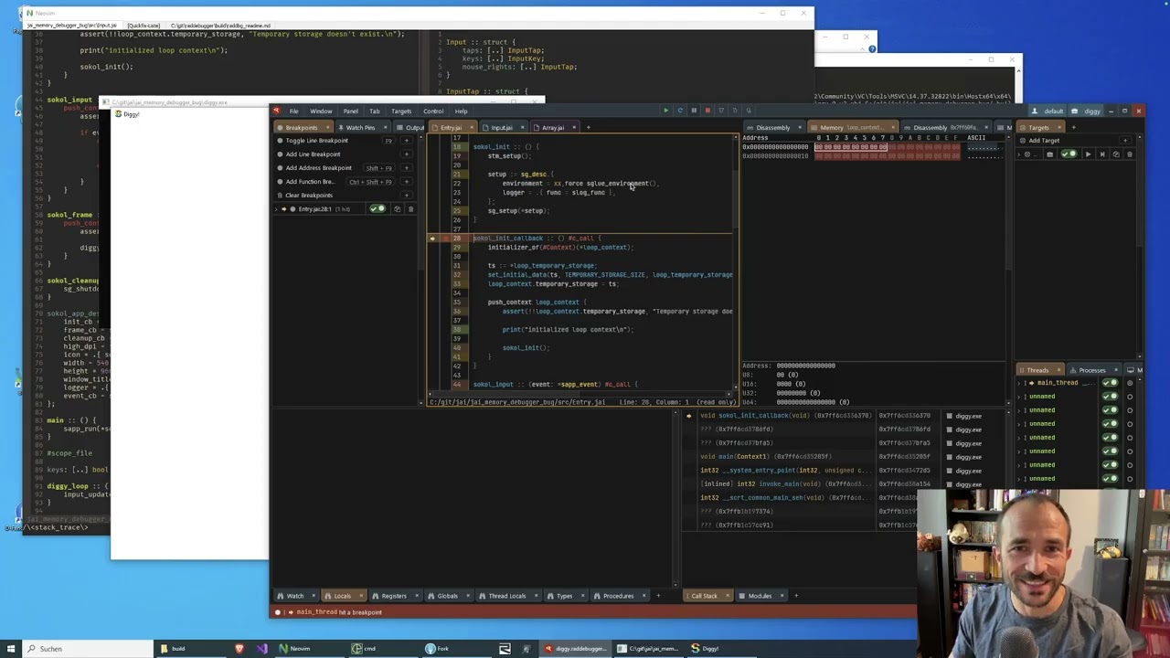Add new tab next to Modules

795,596
